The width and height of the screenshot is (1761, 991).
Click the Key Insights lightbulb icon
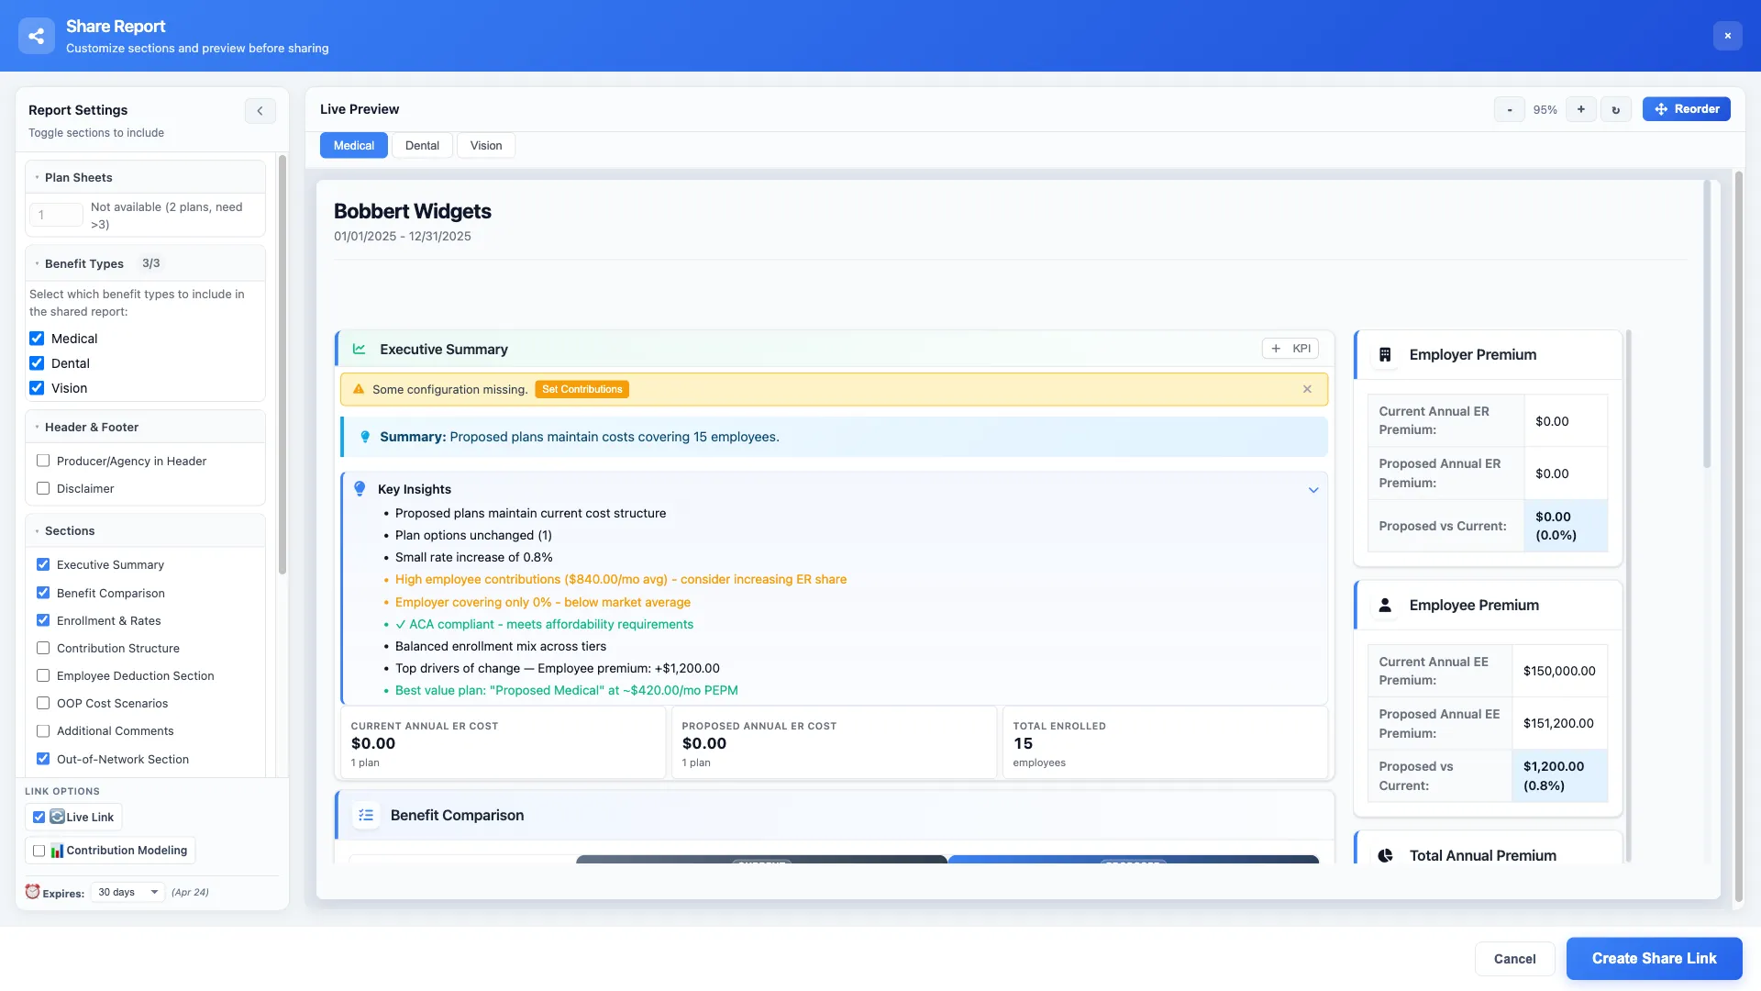(x=360, y=488)
